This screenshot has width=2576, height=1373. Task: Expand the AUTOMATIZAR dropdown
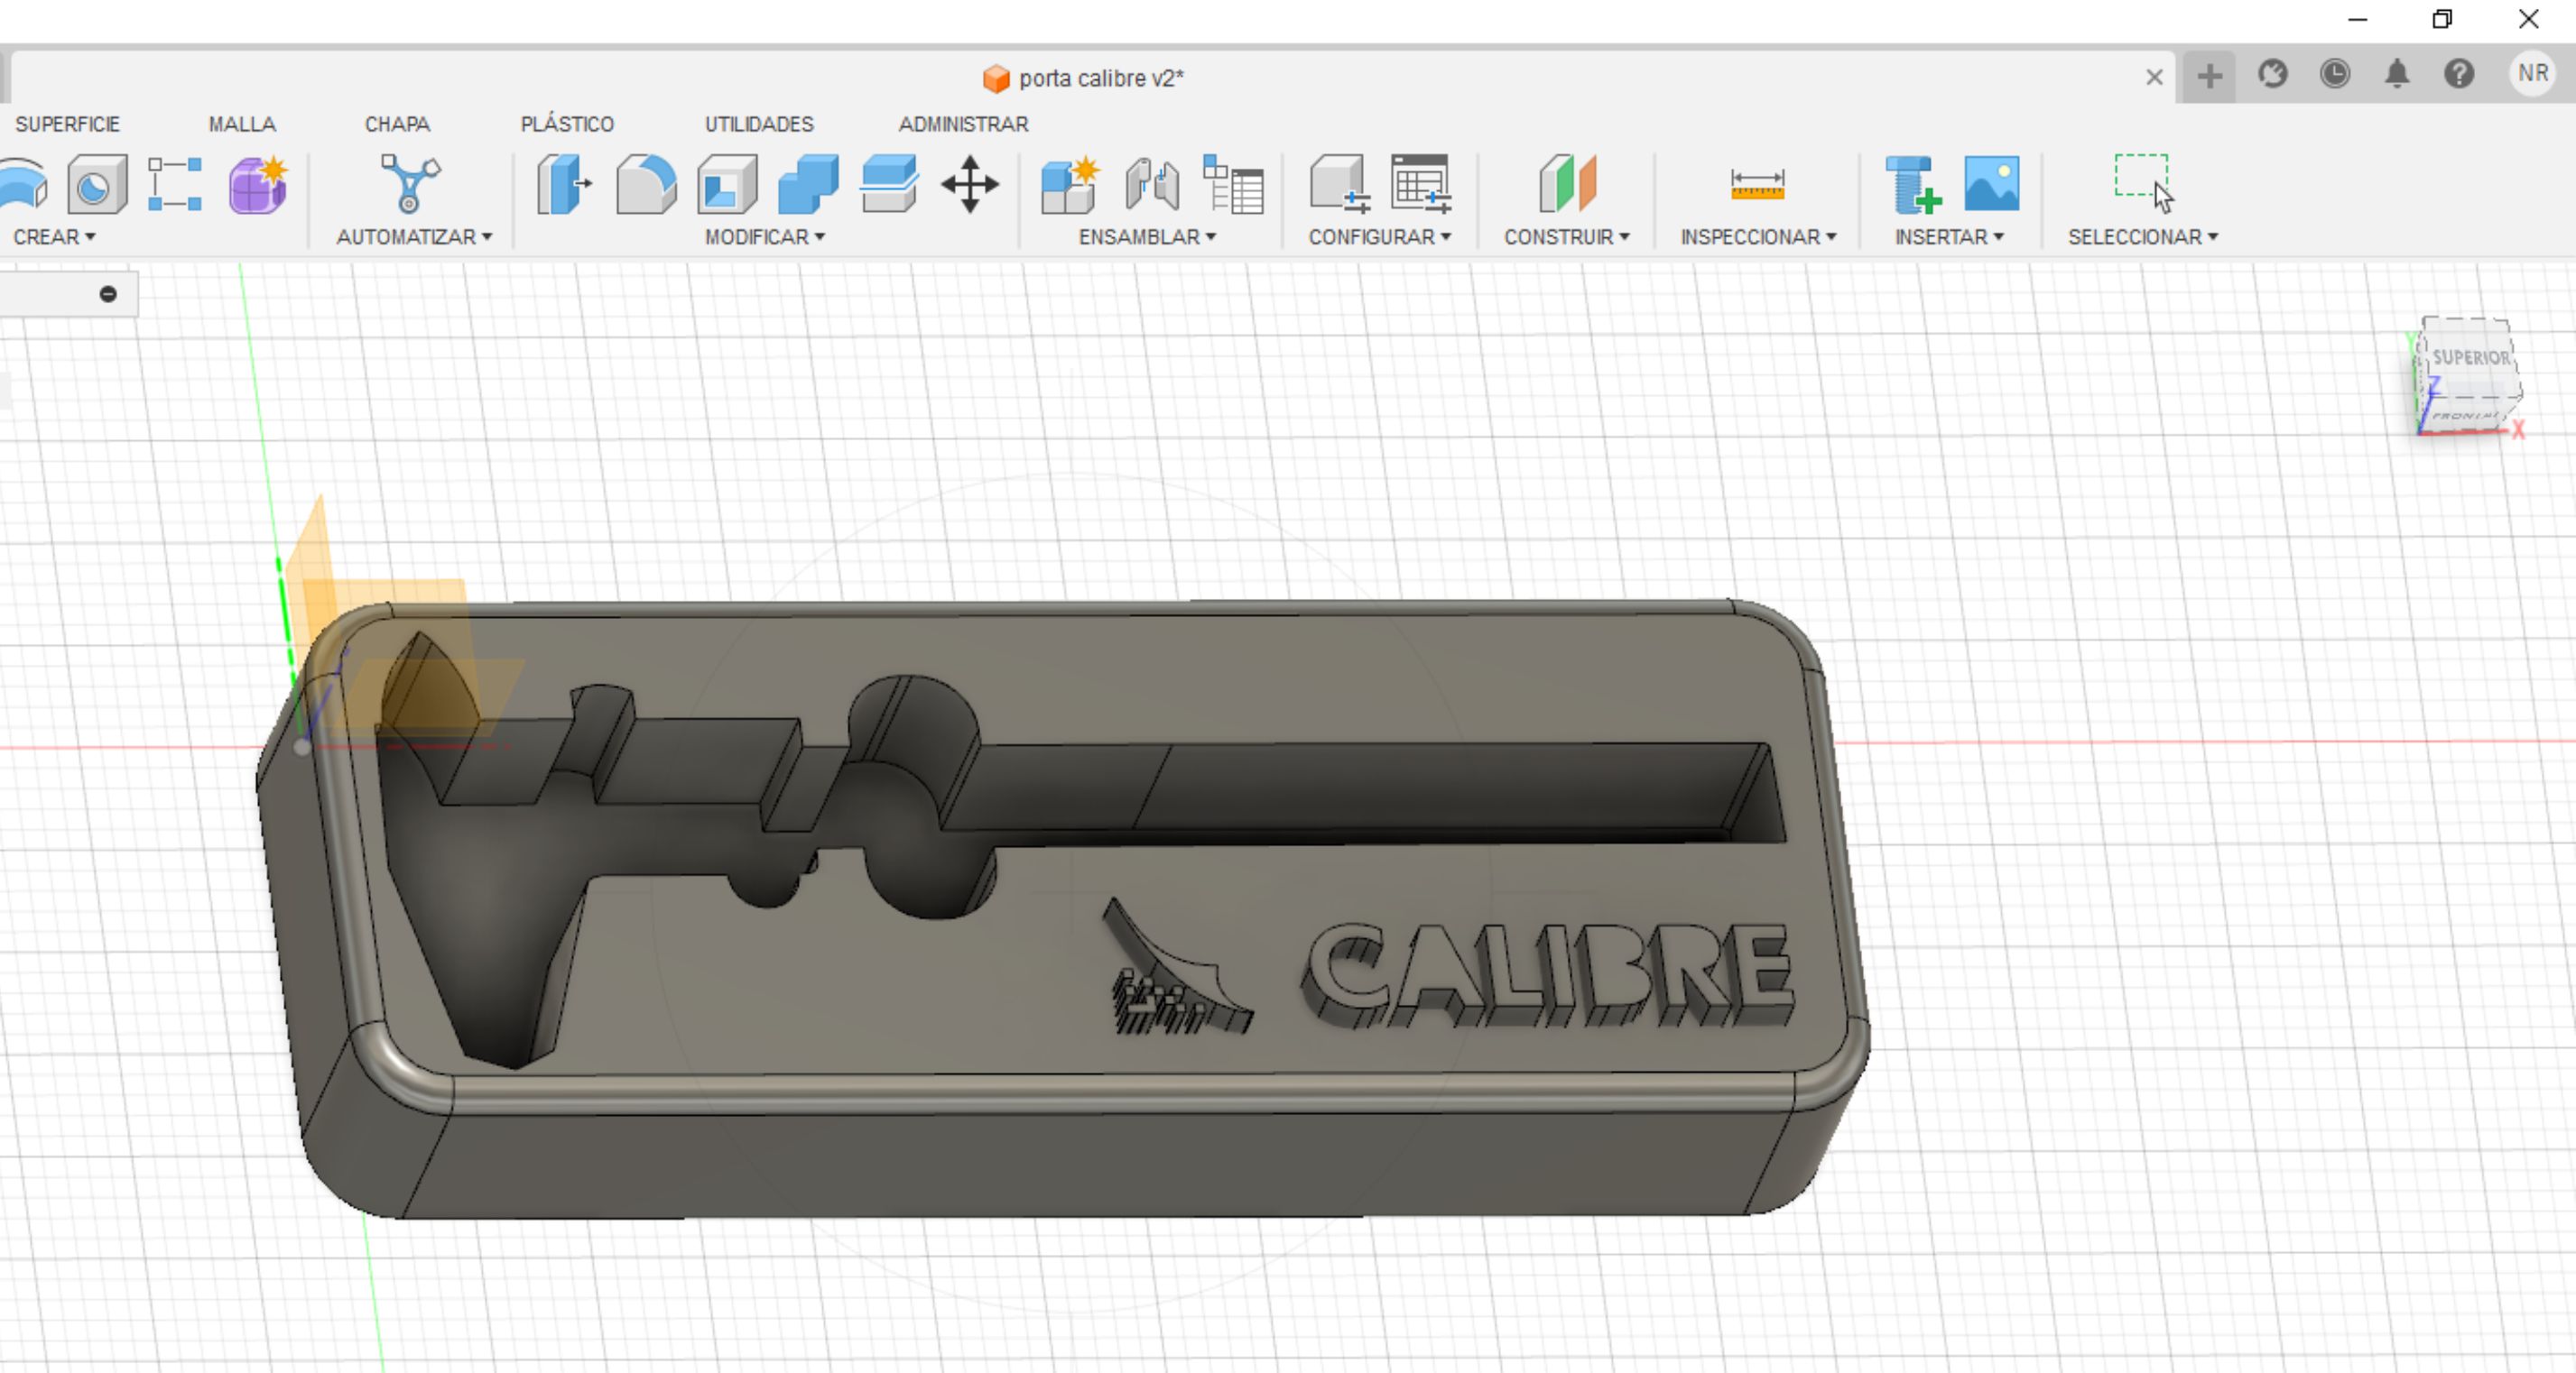414,237
